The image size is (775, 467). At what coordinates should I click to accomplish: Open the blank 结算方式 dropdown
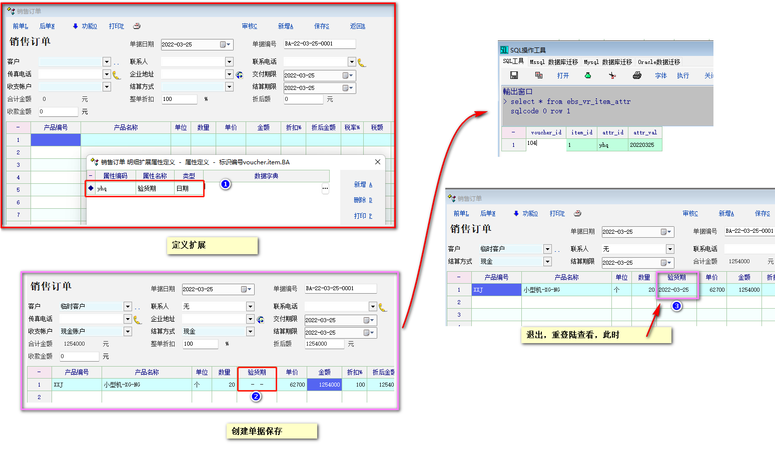pyautogui.click(x=229, y=87)
